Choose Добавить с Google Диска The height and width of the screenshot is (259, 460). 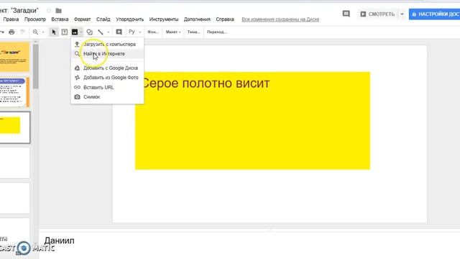(x=107, y=68)
